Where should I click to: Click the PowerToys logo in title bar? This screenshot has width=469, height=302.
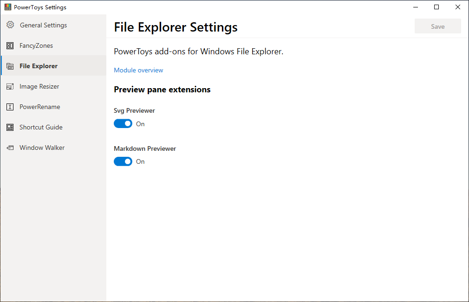[x=8, y=7]
